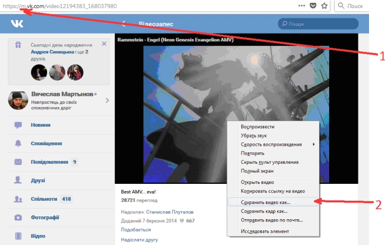Click the Новини speech bubble icon

[x=18, y=125]
